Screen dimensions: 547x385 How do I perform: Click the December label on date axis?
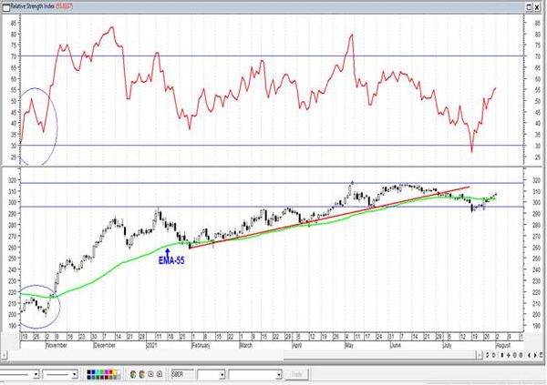coord(105,345)
